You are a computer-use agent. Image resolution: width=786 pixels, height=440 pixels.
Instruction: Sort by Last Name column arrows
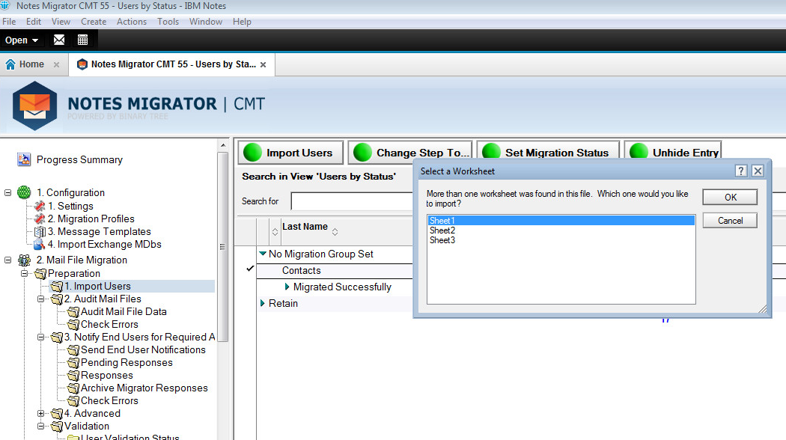tap(335, 231)
